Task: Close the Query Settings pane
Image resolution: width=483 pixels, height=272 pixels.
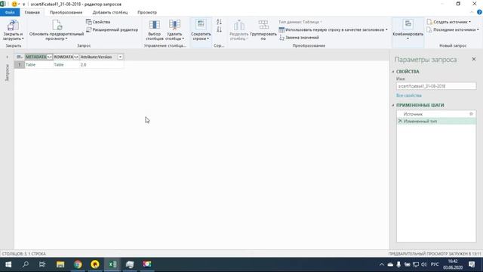Action: (474, 59)
